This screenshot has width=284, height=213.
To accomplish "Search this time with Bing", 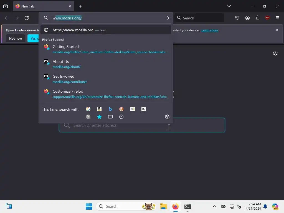I will 110,109.
